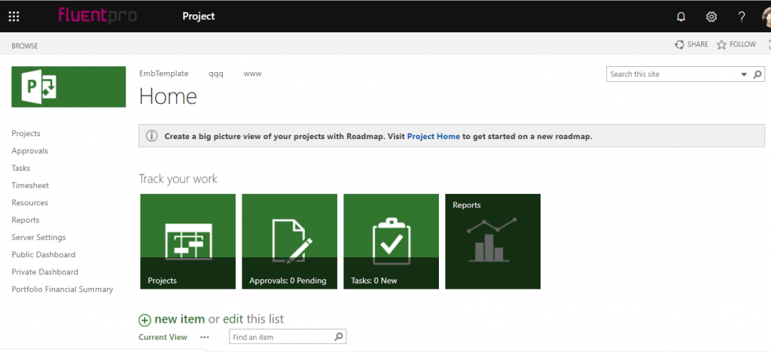
Task: Open the Project Home link
Action: click(x=434, y=136)
